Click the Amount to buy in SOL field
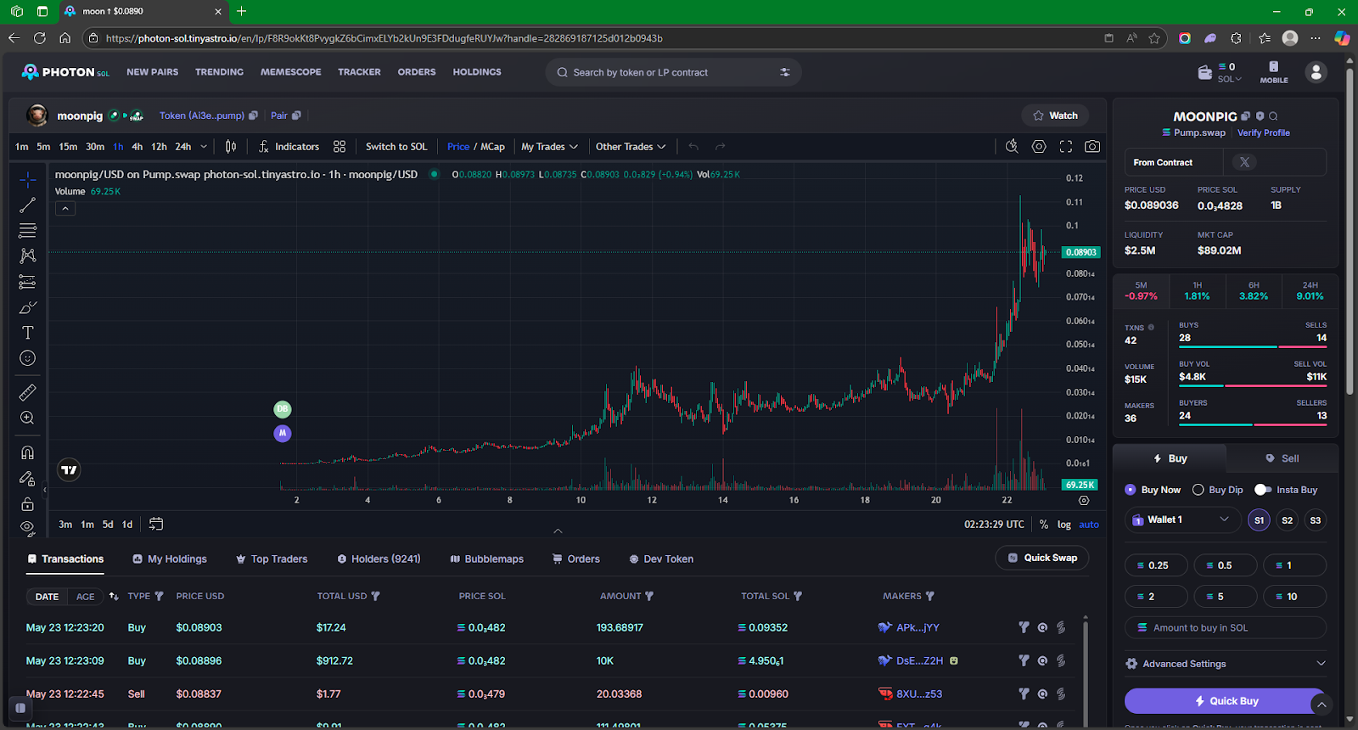 pyautogui.click(x=1226, y=628)
